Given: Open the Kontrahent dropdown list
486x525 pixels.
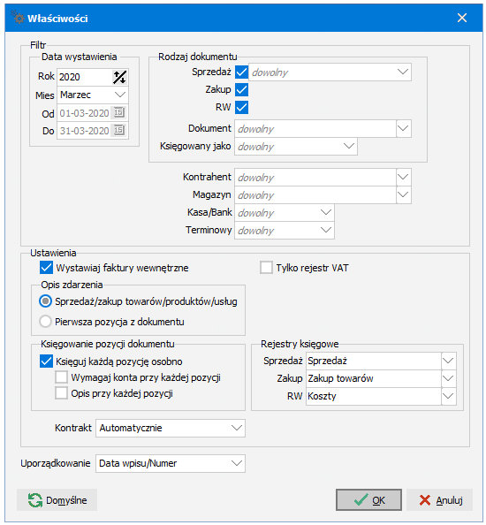Looking at the screenshot, I should tap(403, 177).
